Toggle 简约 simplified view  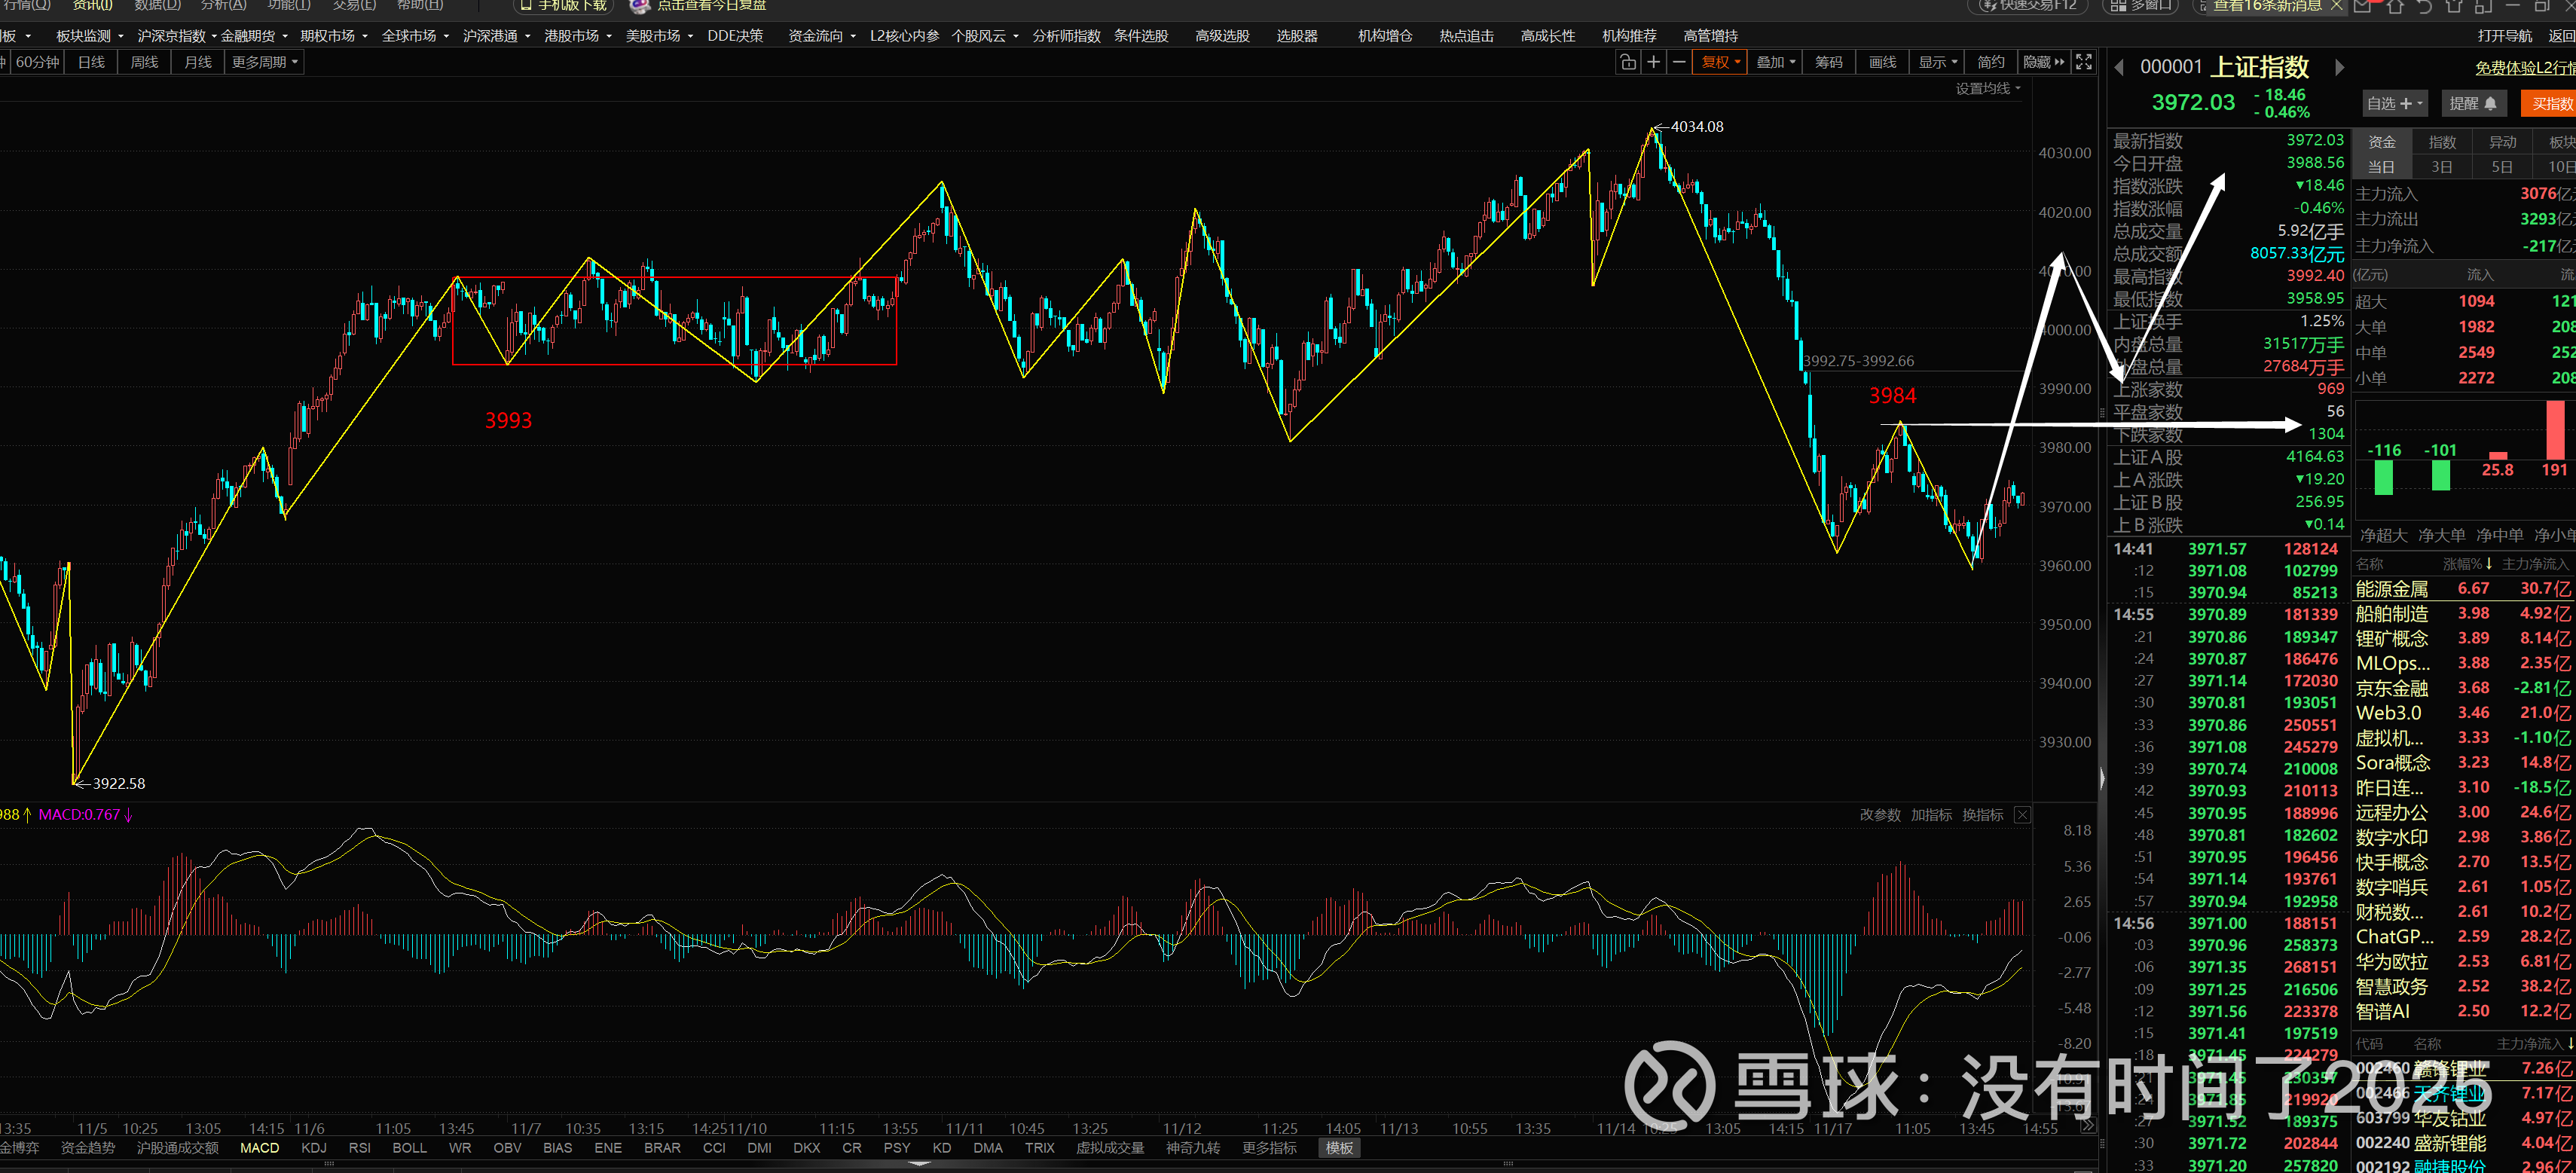1990,62
